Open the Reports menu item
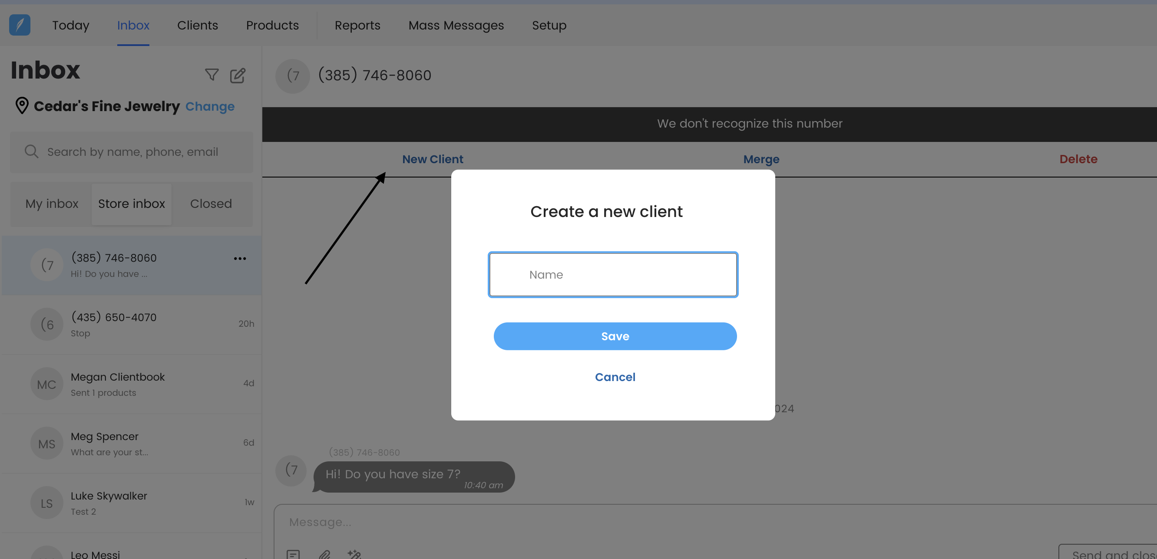 pos(357,26)
